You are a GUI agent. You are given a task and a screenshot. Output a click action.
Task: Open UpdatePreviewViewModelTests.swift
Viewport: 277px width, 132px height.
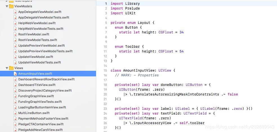pyautogui.click(x=45, y=51)
